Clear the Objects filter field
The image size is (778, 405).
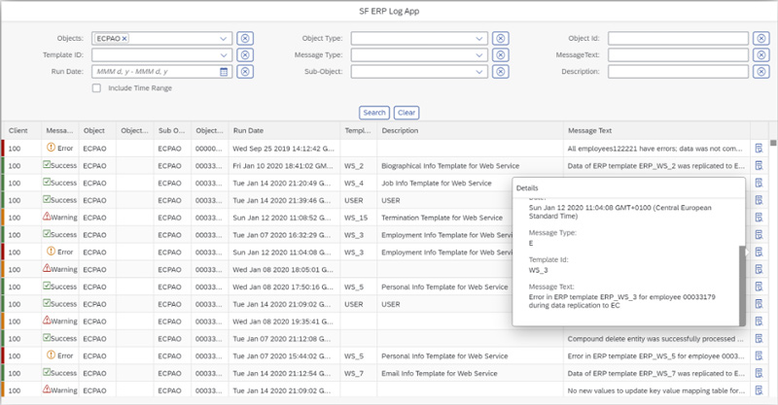(245, 38)
